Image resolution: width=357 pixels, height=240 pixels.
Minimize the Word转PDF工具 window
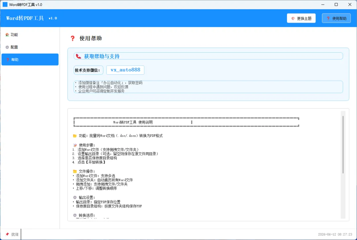pyautogui.click(x=323, y=5)
